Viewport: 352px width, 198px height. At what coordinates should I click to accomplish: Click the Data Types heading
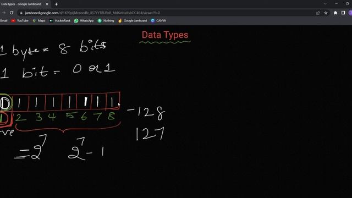tap(165, 35)
